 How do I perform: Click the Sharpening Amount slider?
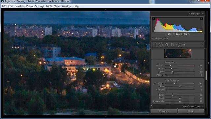[179, 65]
